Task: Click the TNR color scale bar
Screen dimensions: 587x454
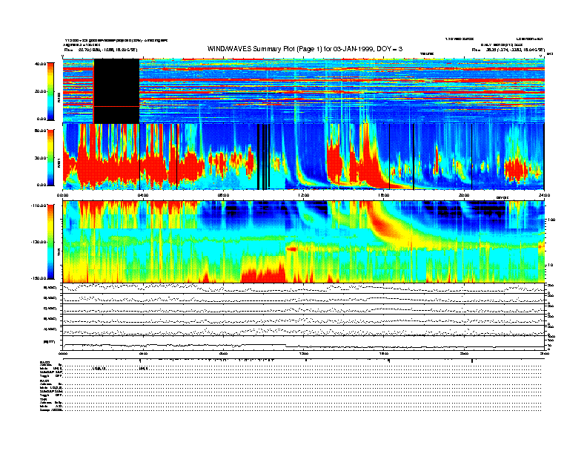Action: (x=50, y=242)
